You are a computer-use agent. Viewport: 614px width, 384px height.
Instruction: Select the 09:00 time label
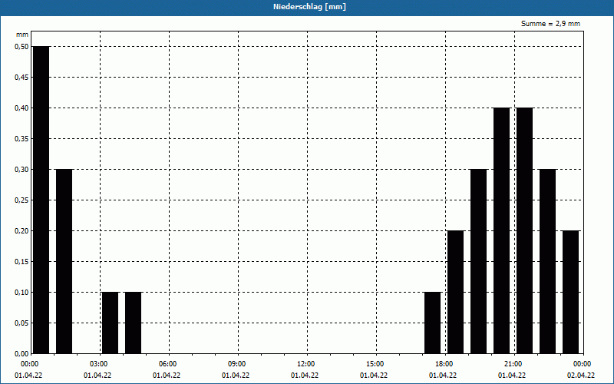(x=237, y=364)
